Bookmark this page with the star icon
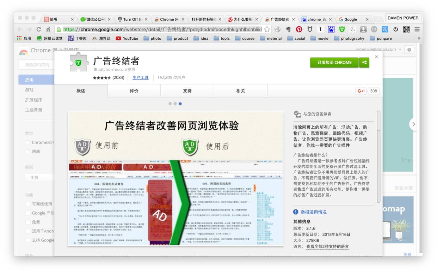 click(x=267, y=30)
